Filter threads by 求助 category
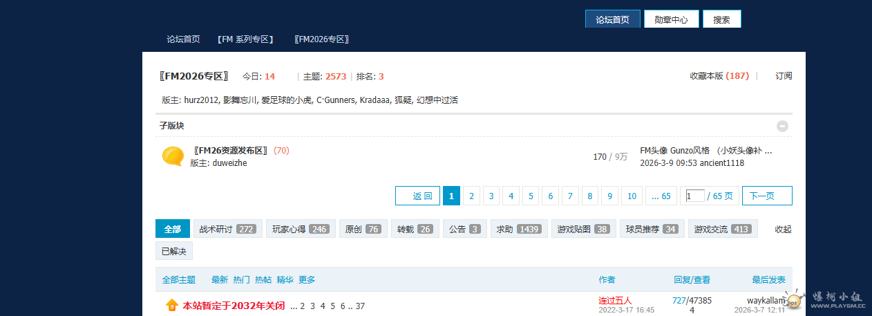The height and width of the screenshot is (316, 872). (518, 229)
